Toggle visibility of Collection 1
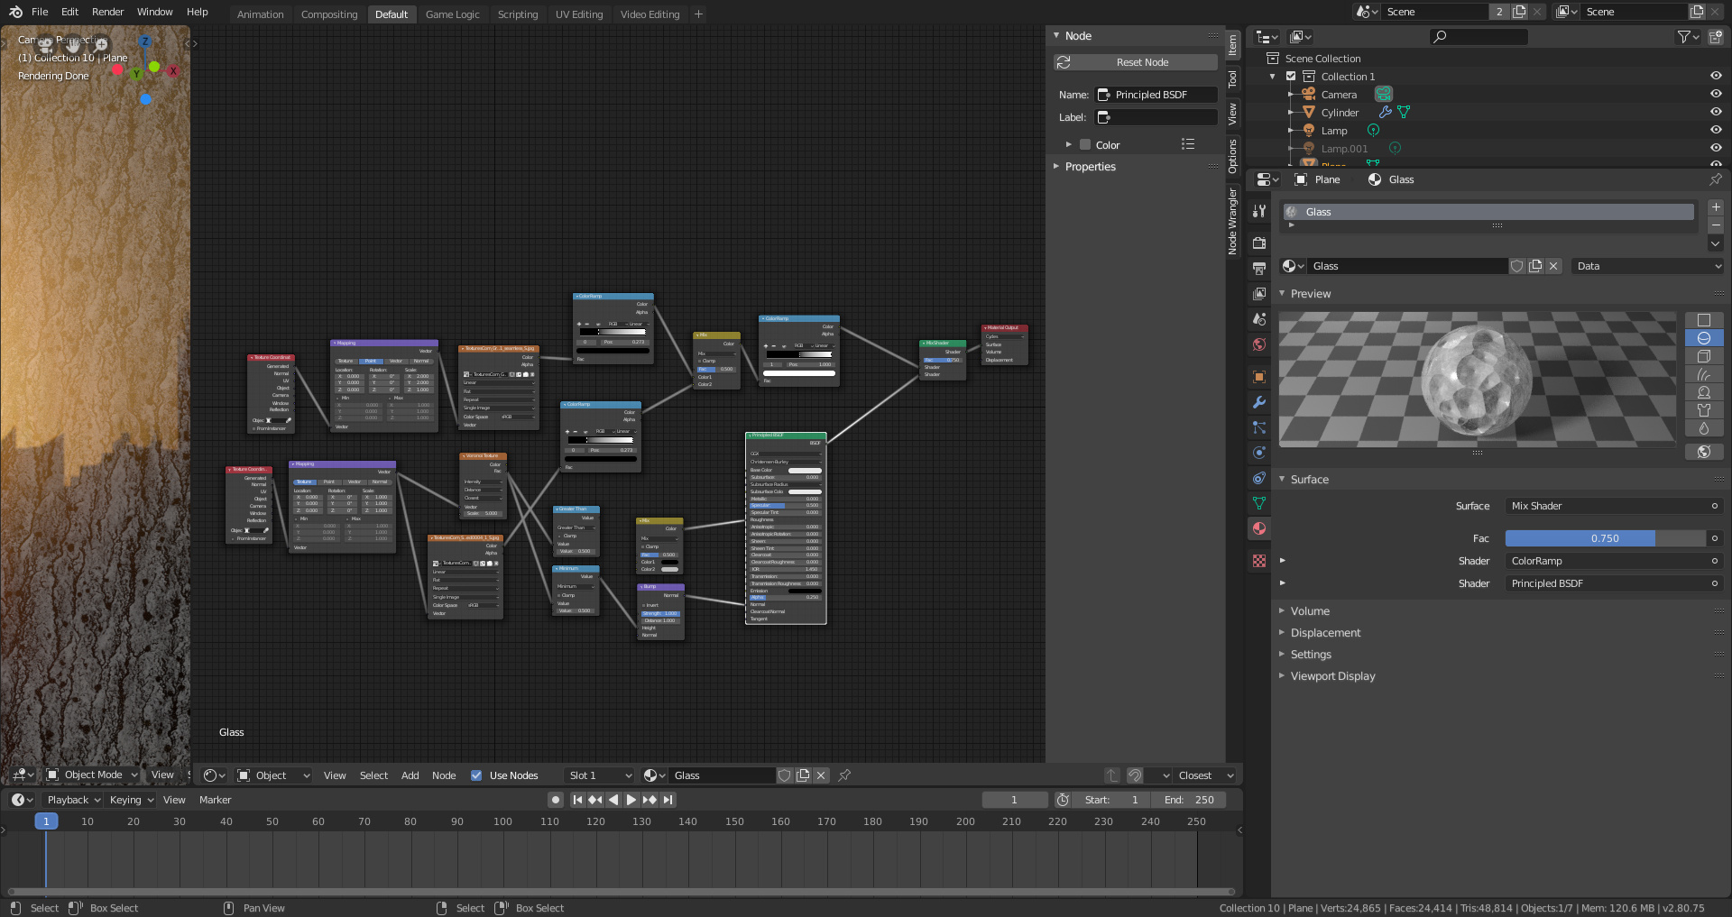1732x917 pixels. 1716,76
